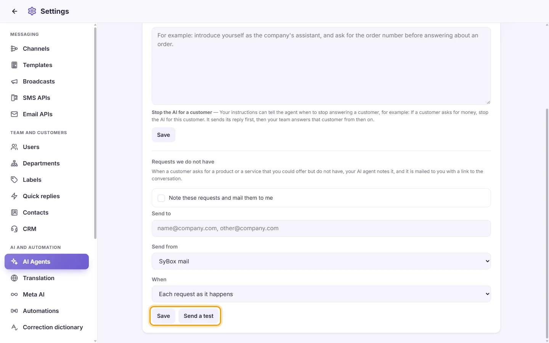Image resolution: width=549 pixels, height=343 pixels.
Task: Click the MESSAGING section header
Action: pyautogui.click(x=24, y=34)
